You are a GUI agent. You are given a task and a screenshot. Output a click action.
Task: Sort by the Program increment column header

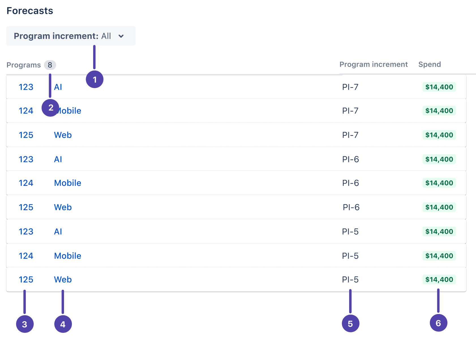[x=373, y=65]
